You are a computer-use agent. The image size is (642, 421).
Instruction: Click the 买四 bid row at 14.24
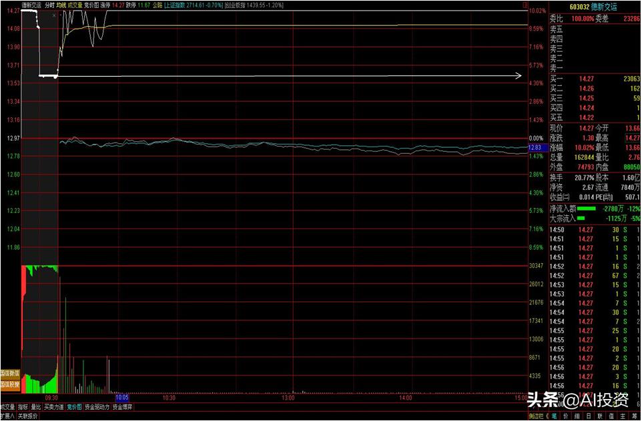595,109
